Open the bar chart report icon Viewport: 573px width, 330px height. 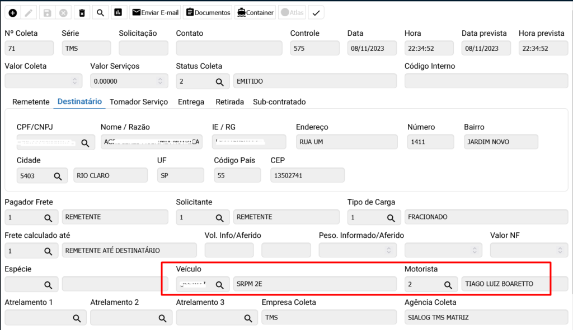(118, 12)
